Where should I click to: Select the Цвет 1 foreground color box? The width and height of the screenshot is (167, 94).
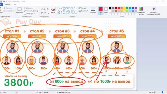point(100,11)
